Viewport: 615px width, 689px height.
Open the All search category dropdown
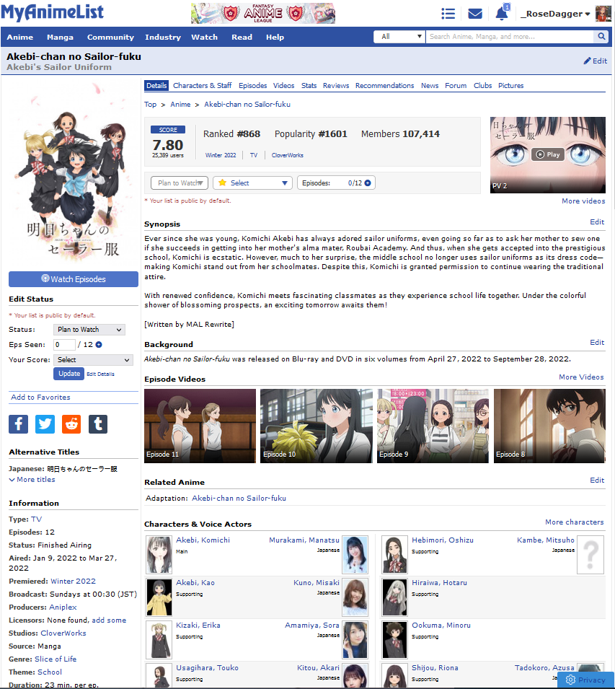coord(399,37)
